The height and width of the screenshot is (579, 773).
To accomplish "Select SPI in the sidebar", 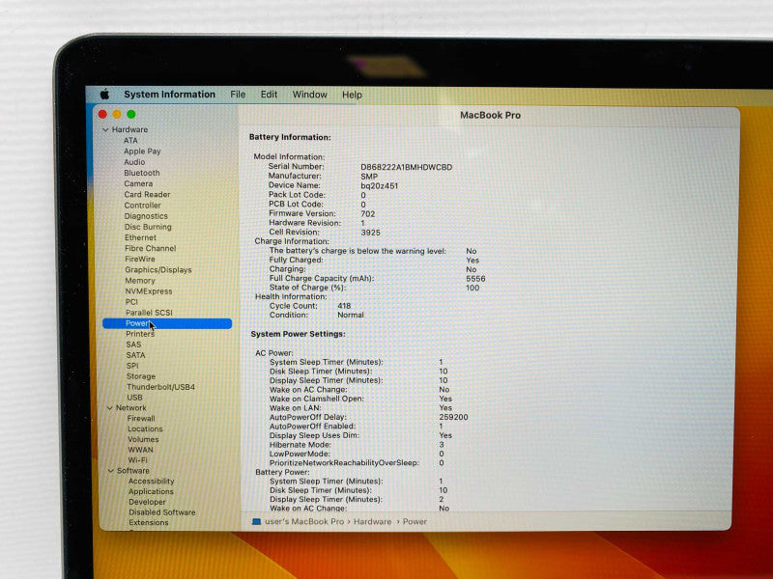I will (132, 366).
